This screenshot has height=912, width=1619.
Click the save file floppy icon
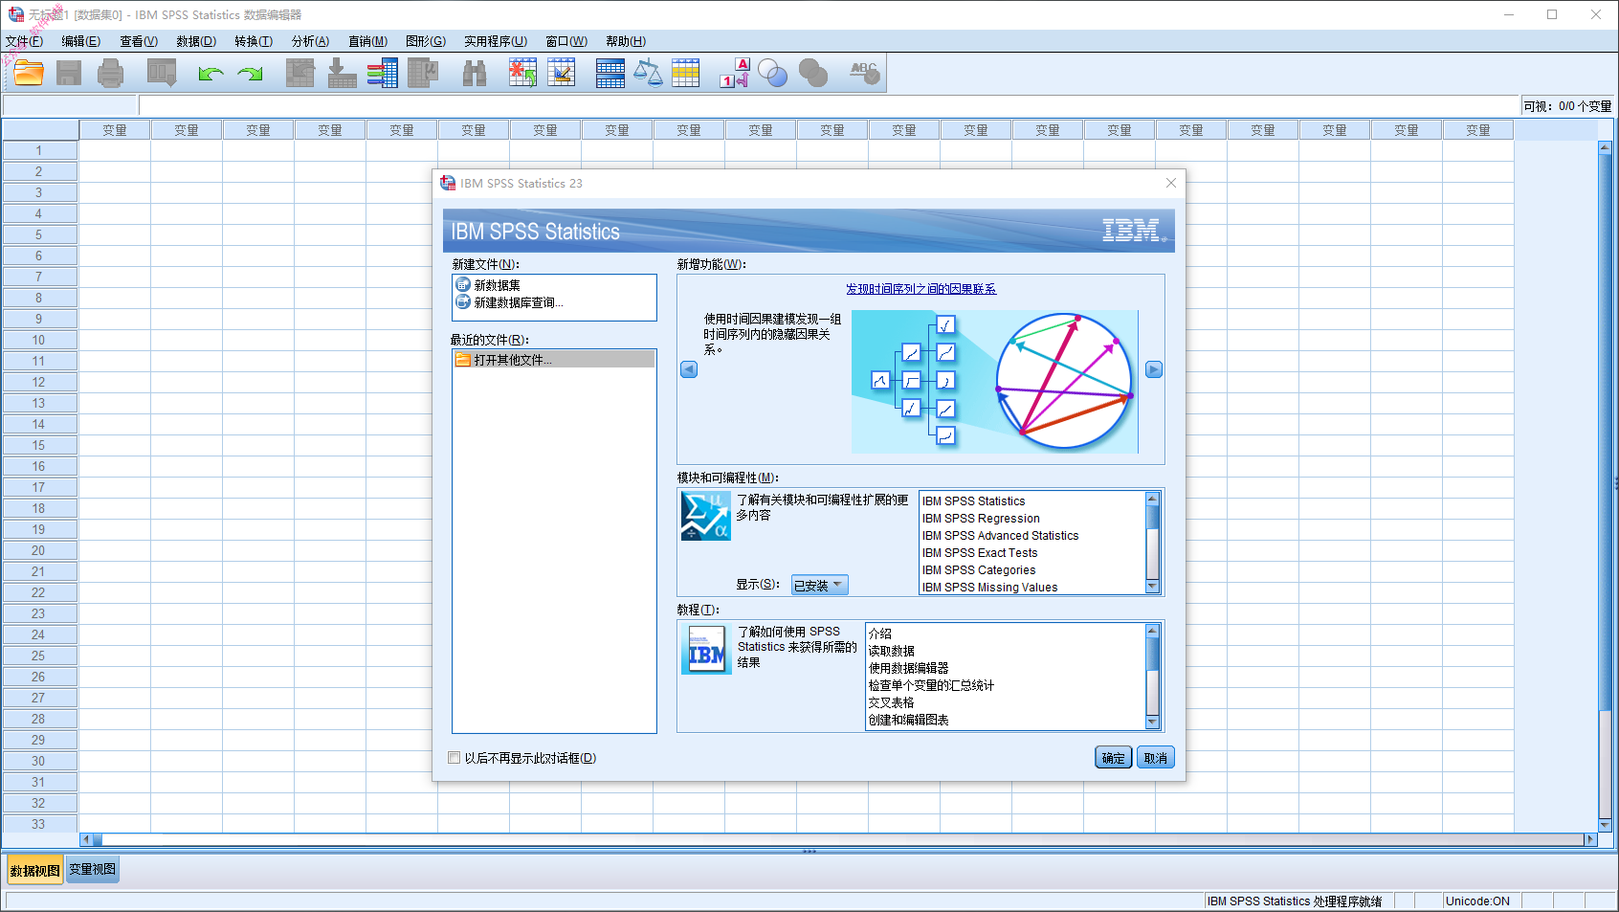pyautogui.click(x=69, y=73)
